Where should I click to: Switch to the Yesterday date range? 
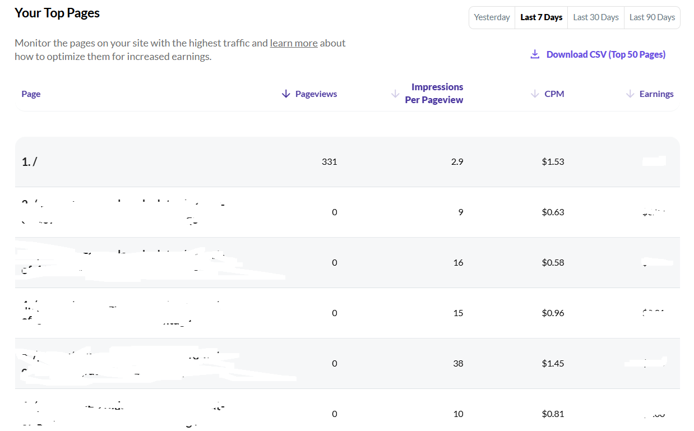click(492, 17)
